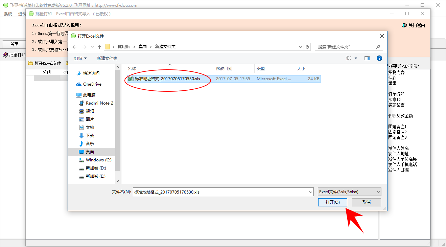Click the navigation pane scrollbar down arrow

(x=118, y=181)
